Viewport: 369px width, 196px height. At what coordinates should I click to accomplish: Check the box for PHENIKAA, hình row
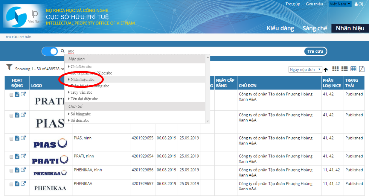coord(11,171)
